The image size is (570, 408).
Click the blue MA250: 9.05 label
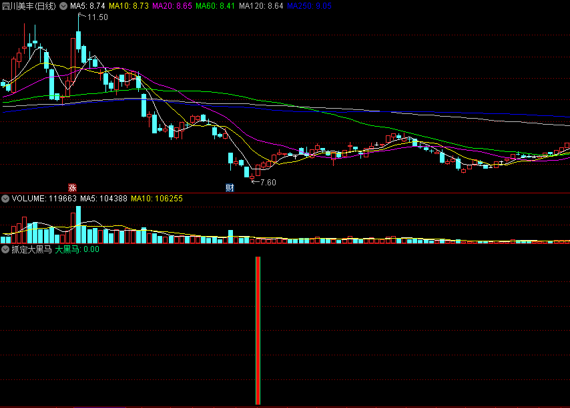(x=309, y=6)
